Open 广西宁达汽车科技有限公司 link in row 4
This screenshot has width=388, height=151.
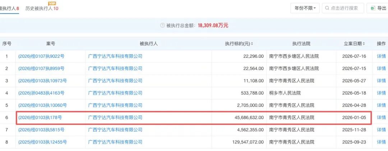115,93
